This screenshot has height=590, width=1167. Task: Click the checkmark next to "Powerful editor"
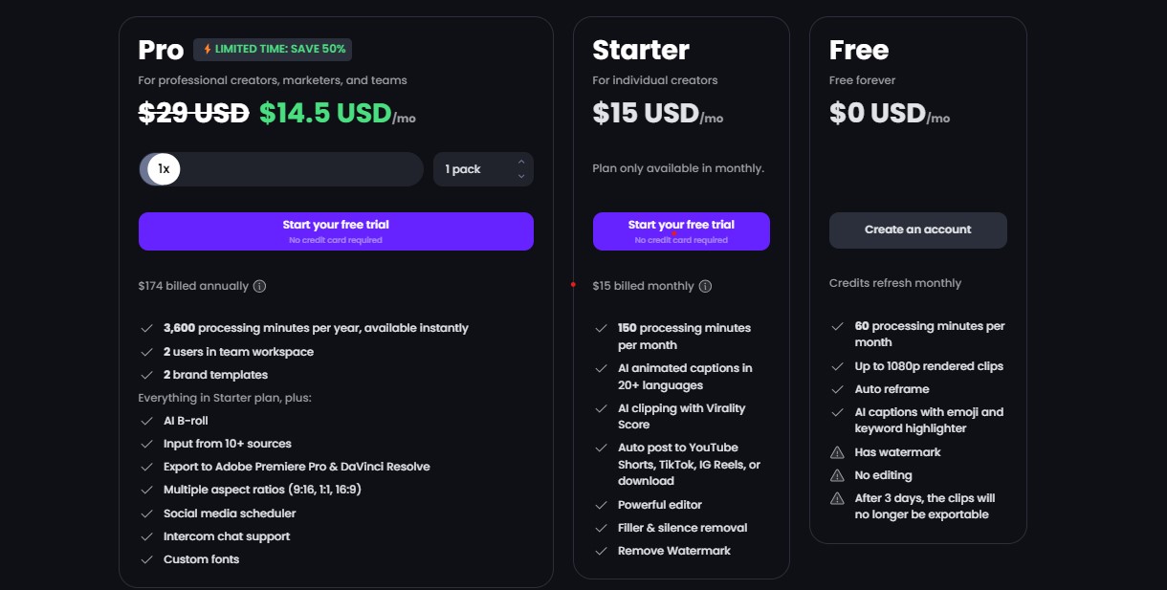[602, 504]
